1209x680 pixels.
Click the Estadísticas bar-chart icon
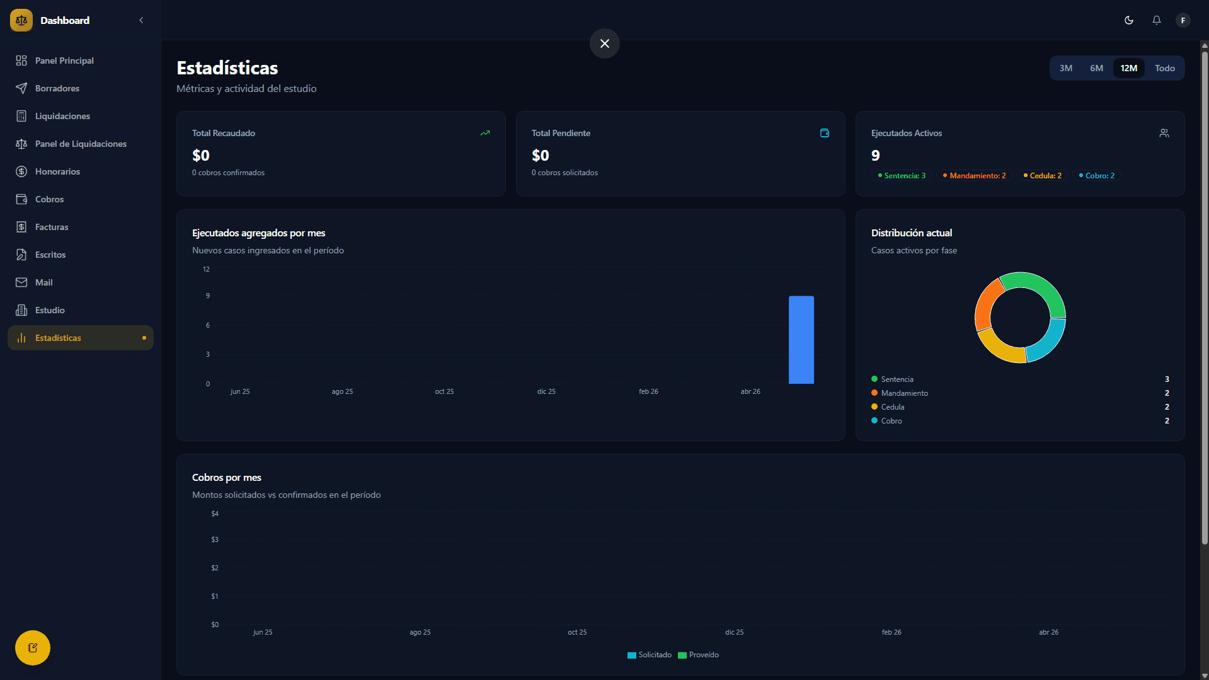21,338
